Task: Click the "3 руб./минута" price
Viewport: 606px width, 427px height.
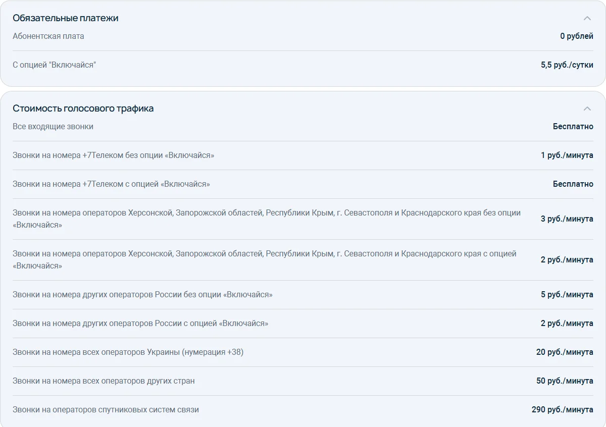Action: click(567, 219)
